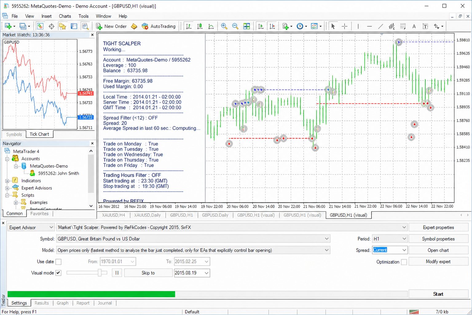Select the Text tool A icon
Image resolution: width=472 pixels, height=315 pixels.
point(414,26)
